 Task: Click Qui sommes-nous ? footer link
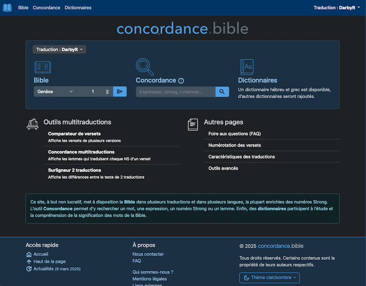click(x=153, y=272)
